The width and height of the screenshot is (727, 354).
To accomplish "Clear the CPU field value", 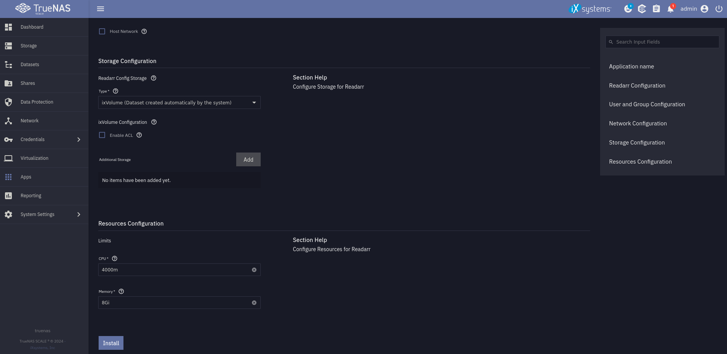I will point(254,270).
